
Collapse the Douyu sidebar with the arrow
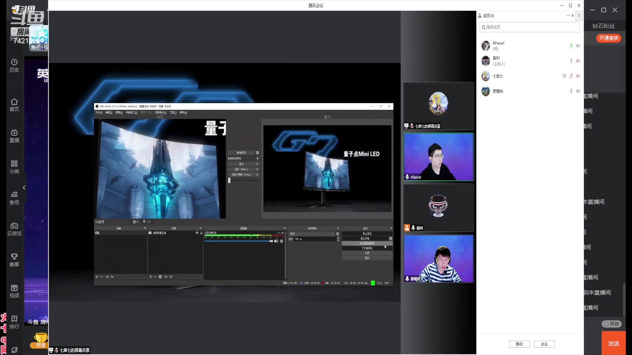coord(24,187)
